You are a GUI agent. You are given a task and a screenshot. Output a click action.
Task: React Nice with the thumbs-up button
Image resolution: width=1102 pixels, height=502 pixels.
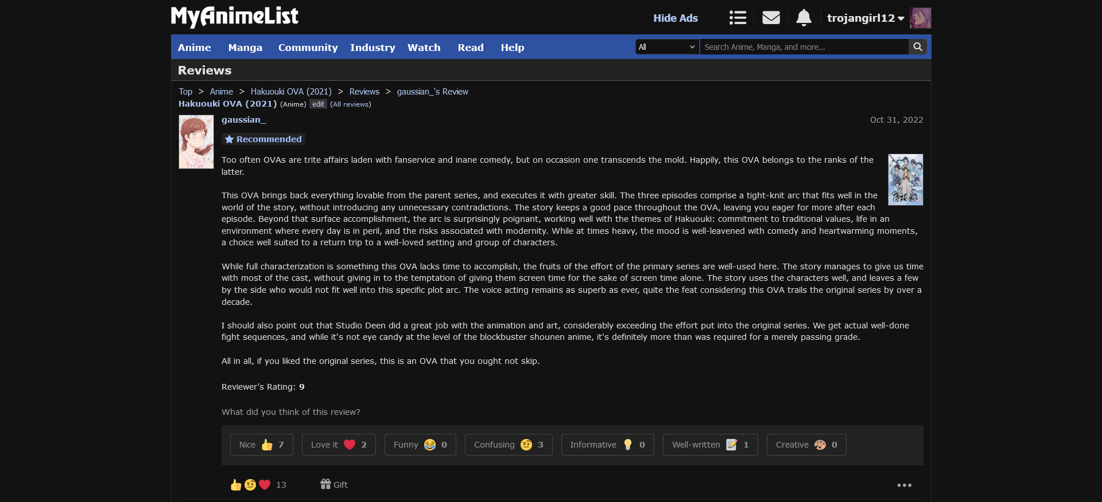click(x=262, y=445)
